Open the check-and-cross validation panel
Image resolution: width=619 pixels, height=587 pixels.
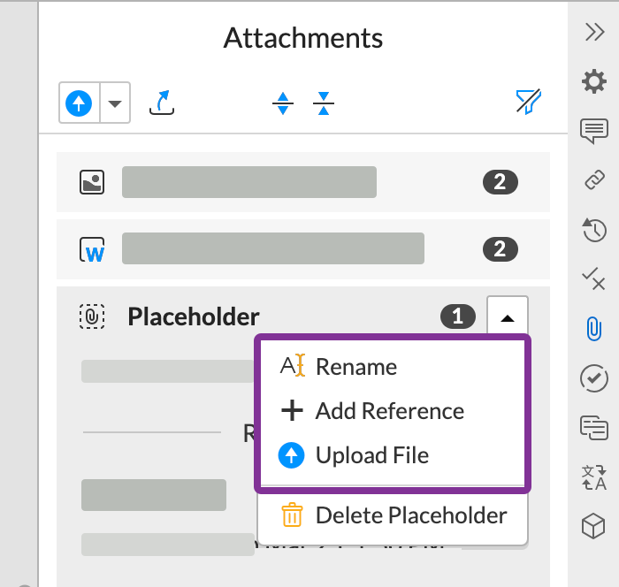click(593, 279)
